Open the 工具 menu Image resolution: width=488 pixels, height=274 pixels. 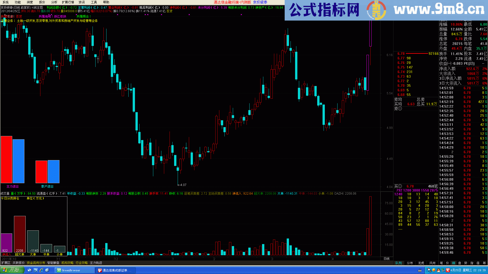point(94,2)
